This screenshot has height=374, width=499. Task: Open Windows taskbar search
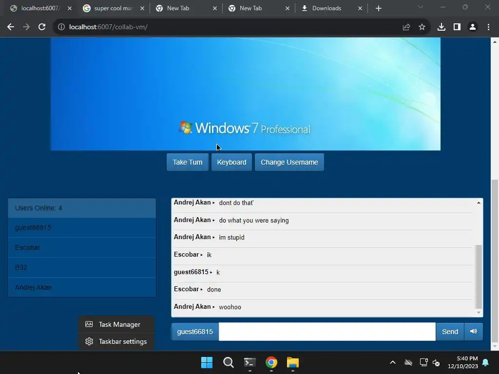pos(228,362)
